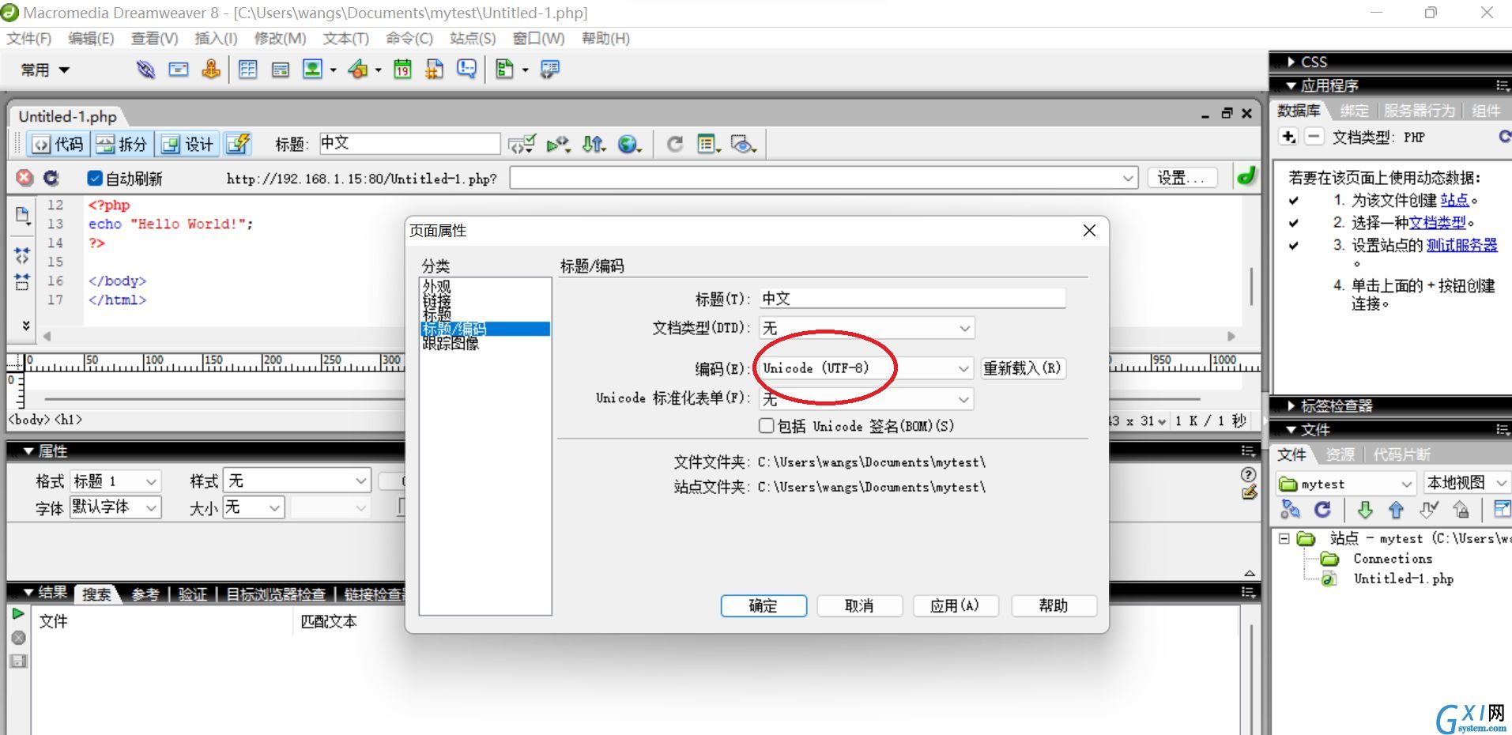Switch to the 代码片断 tab

1401,454
